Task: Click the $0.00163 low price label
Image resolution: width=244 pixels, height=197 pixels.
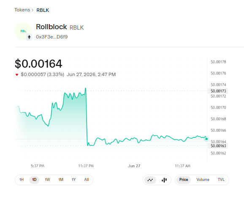Action: coord(218,146)
